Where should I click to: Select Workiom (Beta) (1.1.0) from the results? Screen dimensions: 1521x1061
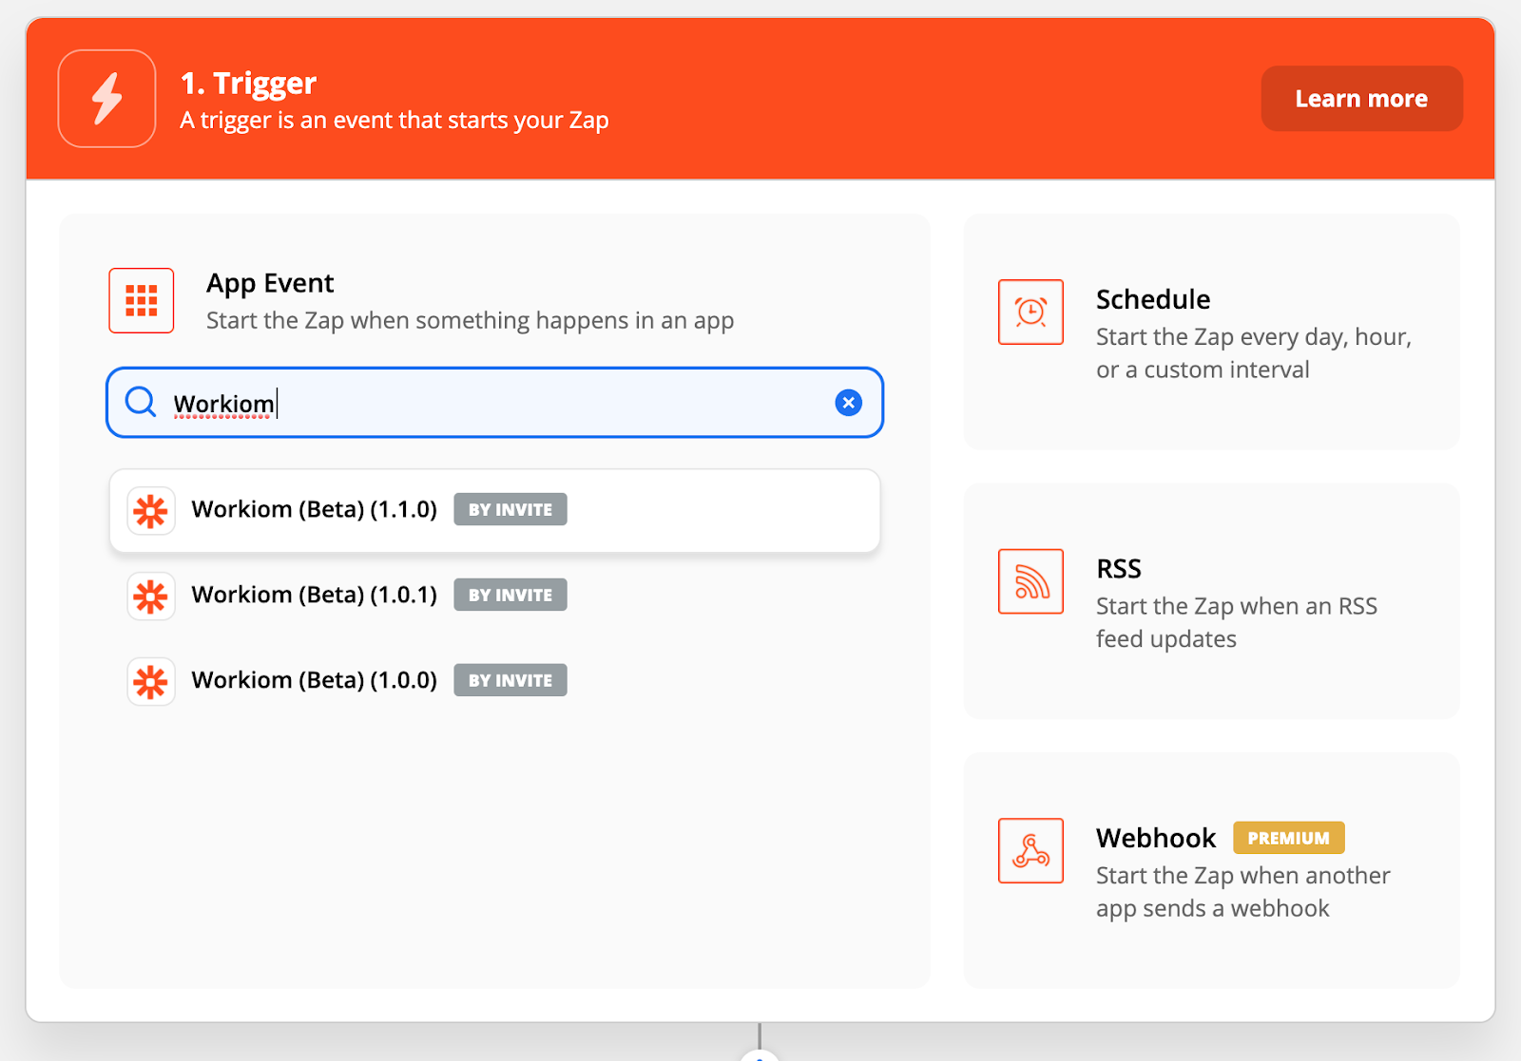click(x=314, y=510)
